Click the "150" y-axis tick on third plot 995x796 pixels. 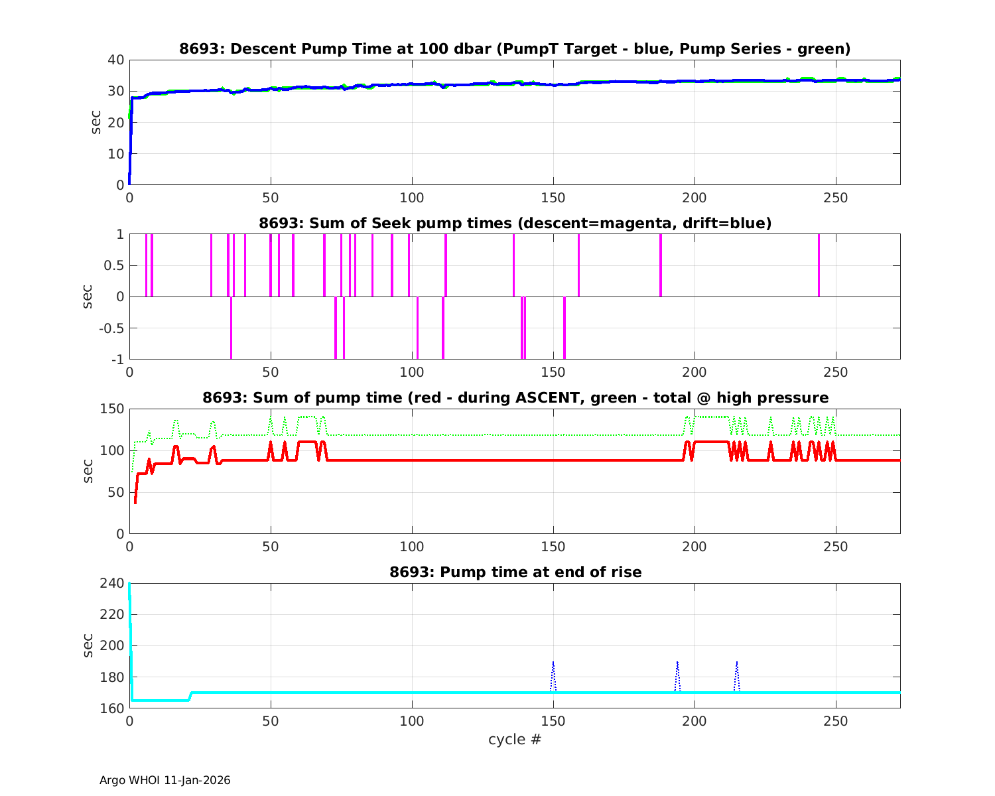pyautogui.click(x=113, y=409)
